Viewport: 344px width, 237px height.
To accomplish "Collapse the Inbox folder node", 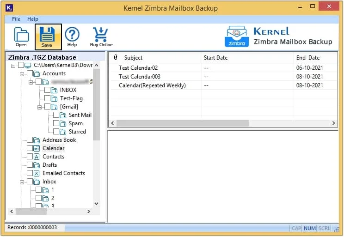I will tap(22, 182).
